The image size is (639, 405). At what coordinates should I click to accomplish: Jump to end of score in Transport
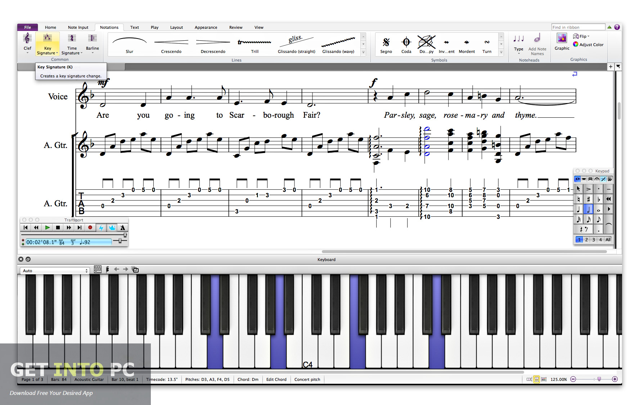pos(80,228)
